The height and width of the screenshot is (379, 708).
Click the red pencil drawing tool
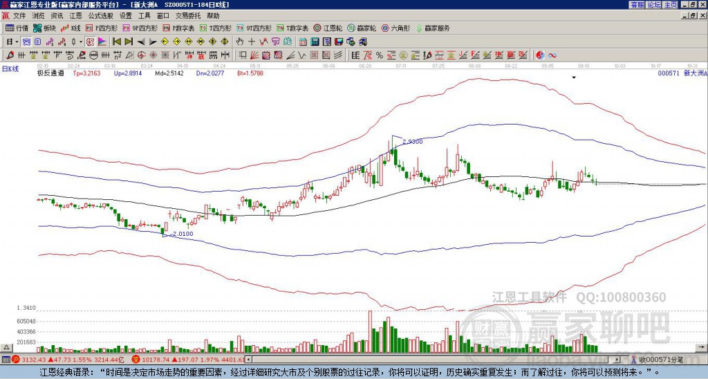click(10, 55)
